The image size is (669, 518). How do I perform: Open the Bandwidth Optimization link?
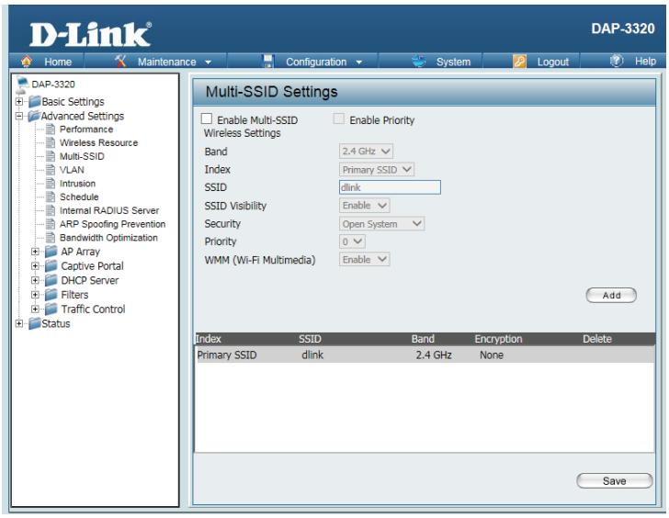coord(108,238)
